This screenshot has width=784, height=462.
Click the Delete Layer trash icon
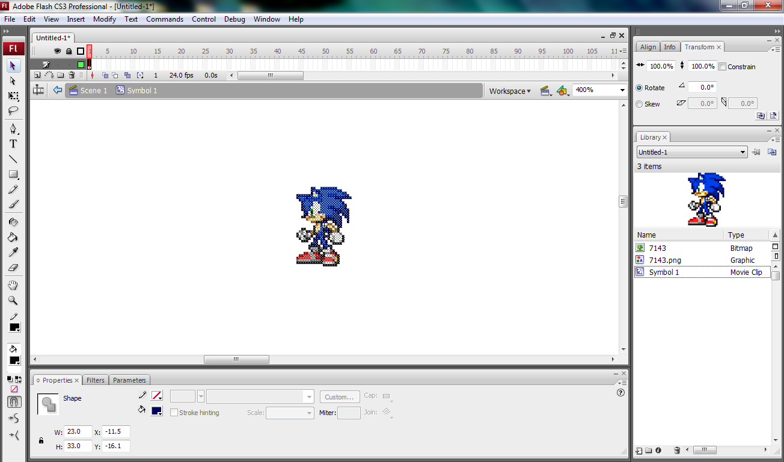72,75
